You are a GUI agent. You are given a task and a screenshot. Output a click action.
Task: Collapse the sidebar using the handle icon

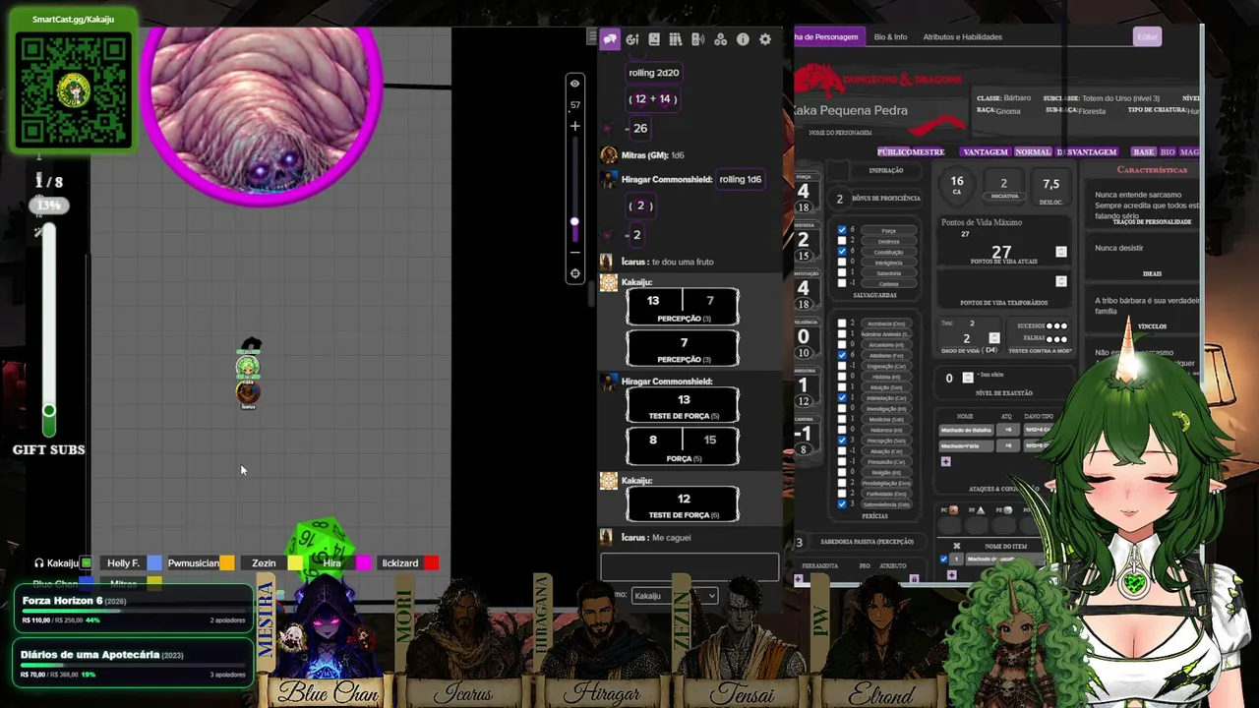591,37
